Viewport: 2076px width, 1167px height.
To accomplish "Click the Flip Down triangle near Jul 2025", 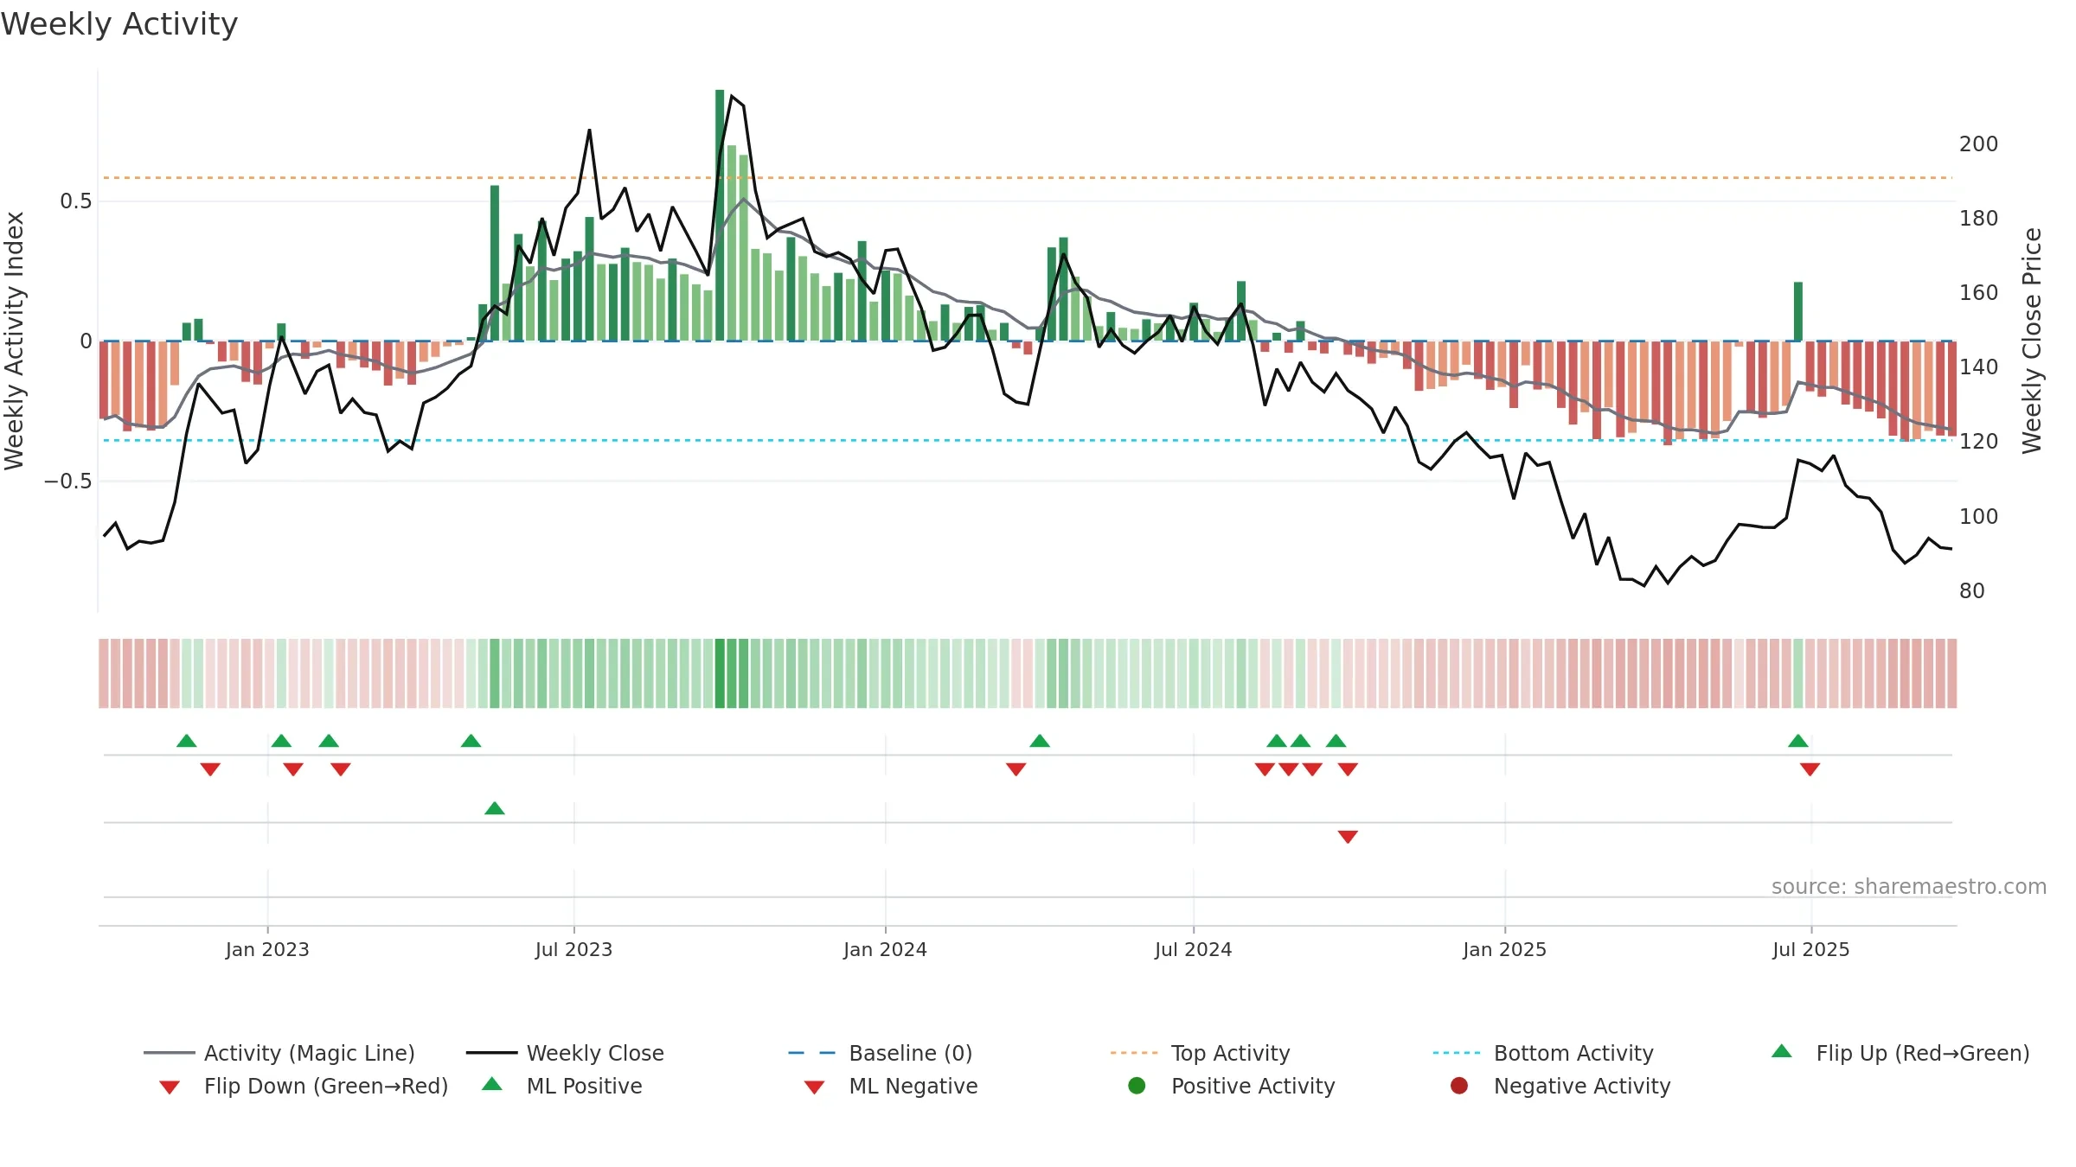I will tap(1810, 768).
